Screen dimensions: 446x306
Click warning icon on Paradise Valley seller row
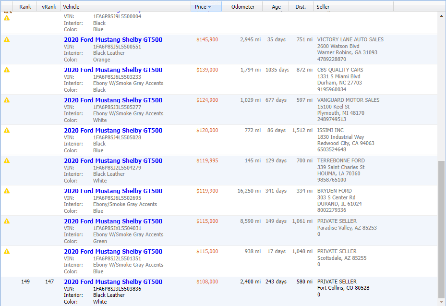pos(7,221)
